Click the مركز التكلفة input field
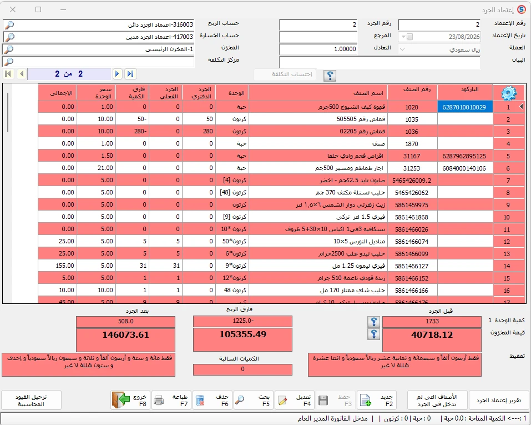This screenshot has height=425, width=531. click(x=98, y=62)
